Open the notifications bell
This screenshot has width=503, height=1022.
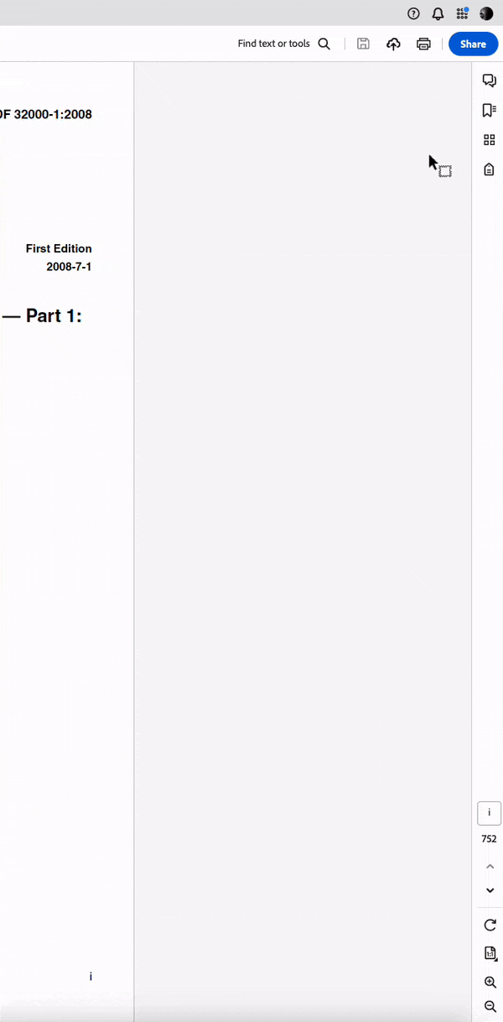(x=438, y=13)
